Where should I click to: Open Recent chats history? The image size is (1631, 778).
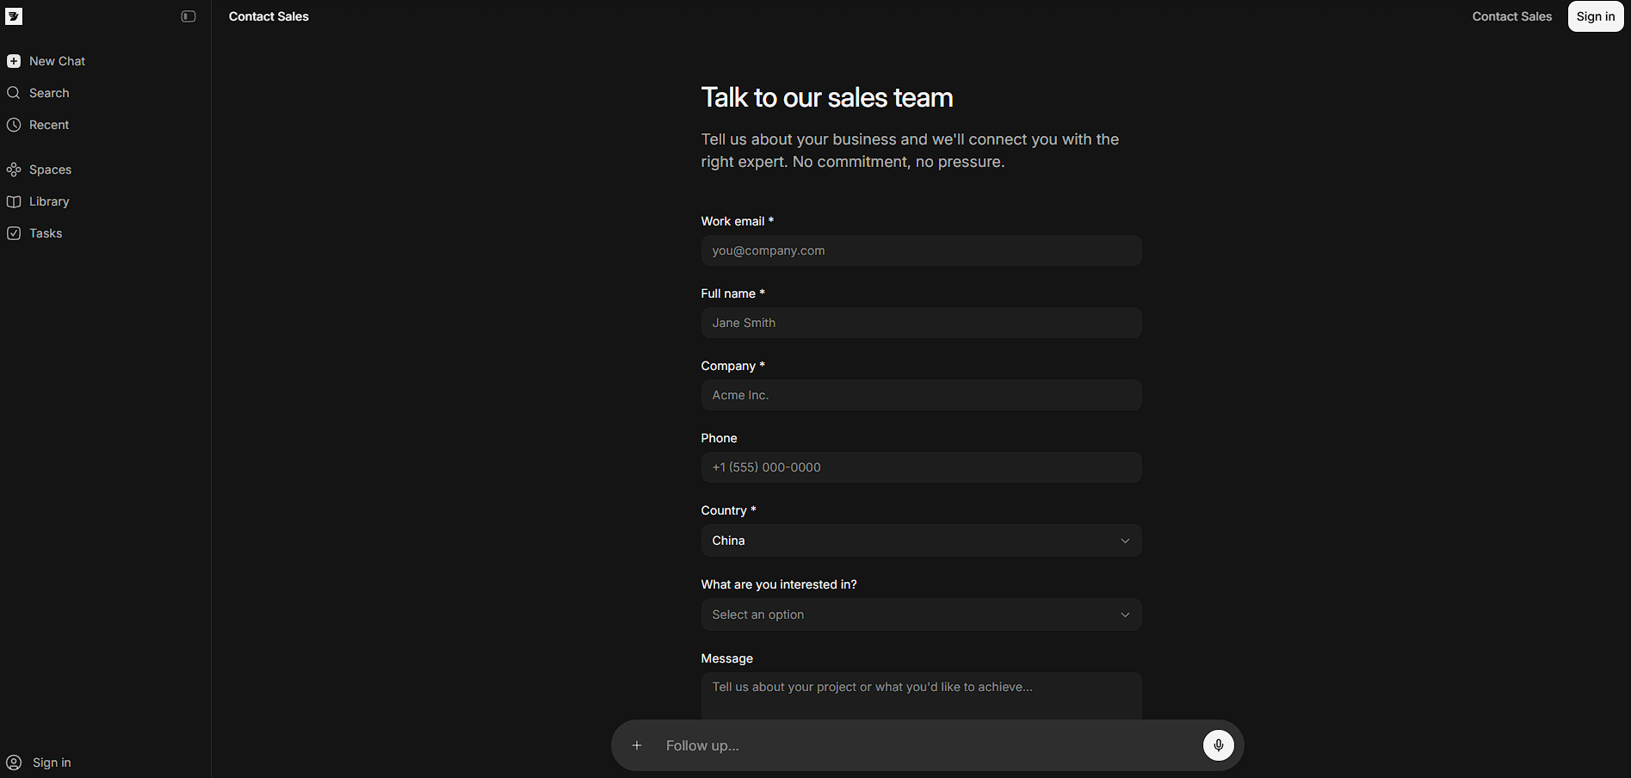coord(49,125)
